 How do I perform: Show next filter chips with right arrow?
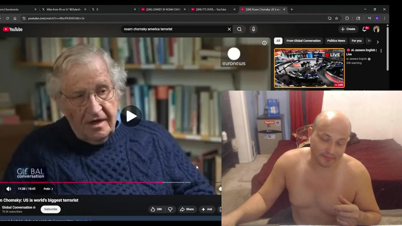tap(378, 42)
